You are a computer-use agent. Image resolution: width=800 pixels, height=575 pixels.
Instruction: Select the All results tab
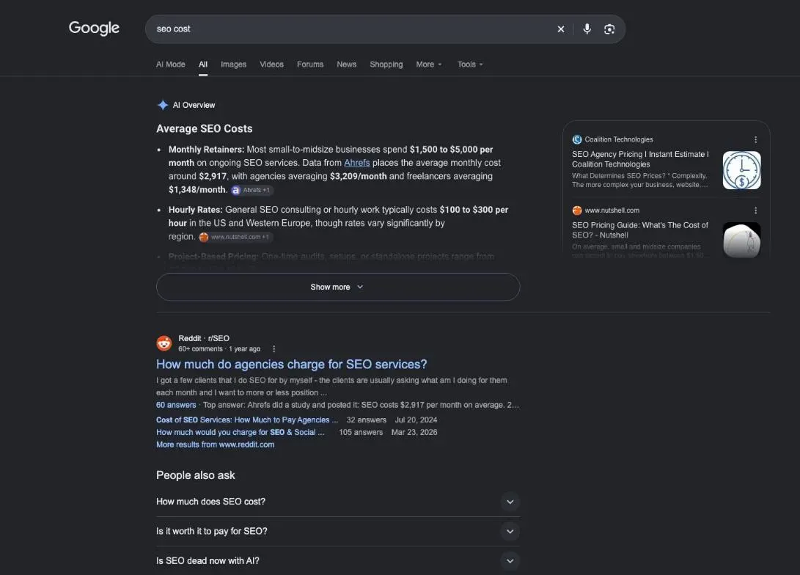203,65
